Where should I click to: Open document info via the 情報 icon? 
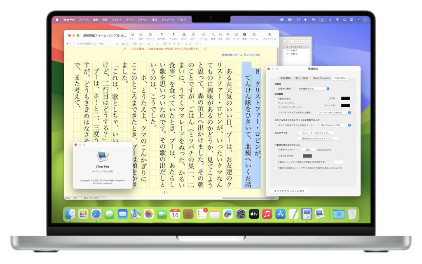[x=244, y=34]
